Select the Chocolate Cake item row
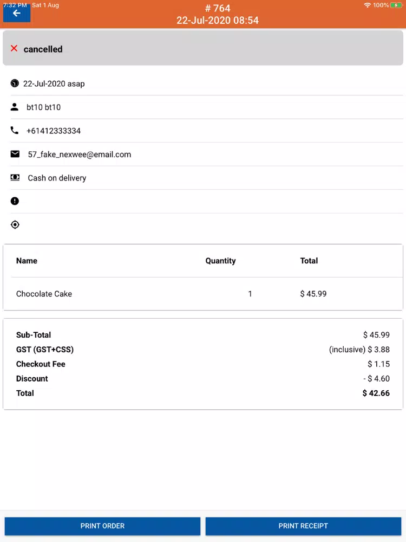The image size is (406, 542). tap(203, 294)
